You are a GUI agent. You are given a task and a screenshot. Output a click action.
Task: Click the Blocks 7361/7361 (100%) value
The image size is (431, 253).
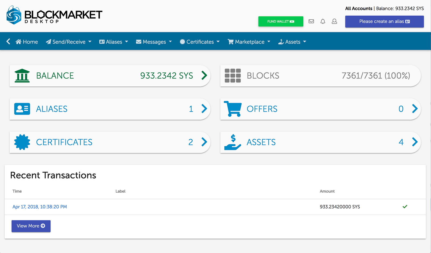376,76
